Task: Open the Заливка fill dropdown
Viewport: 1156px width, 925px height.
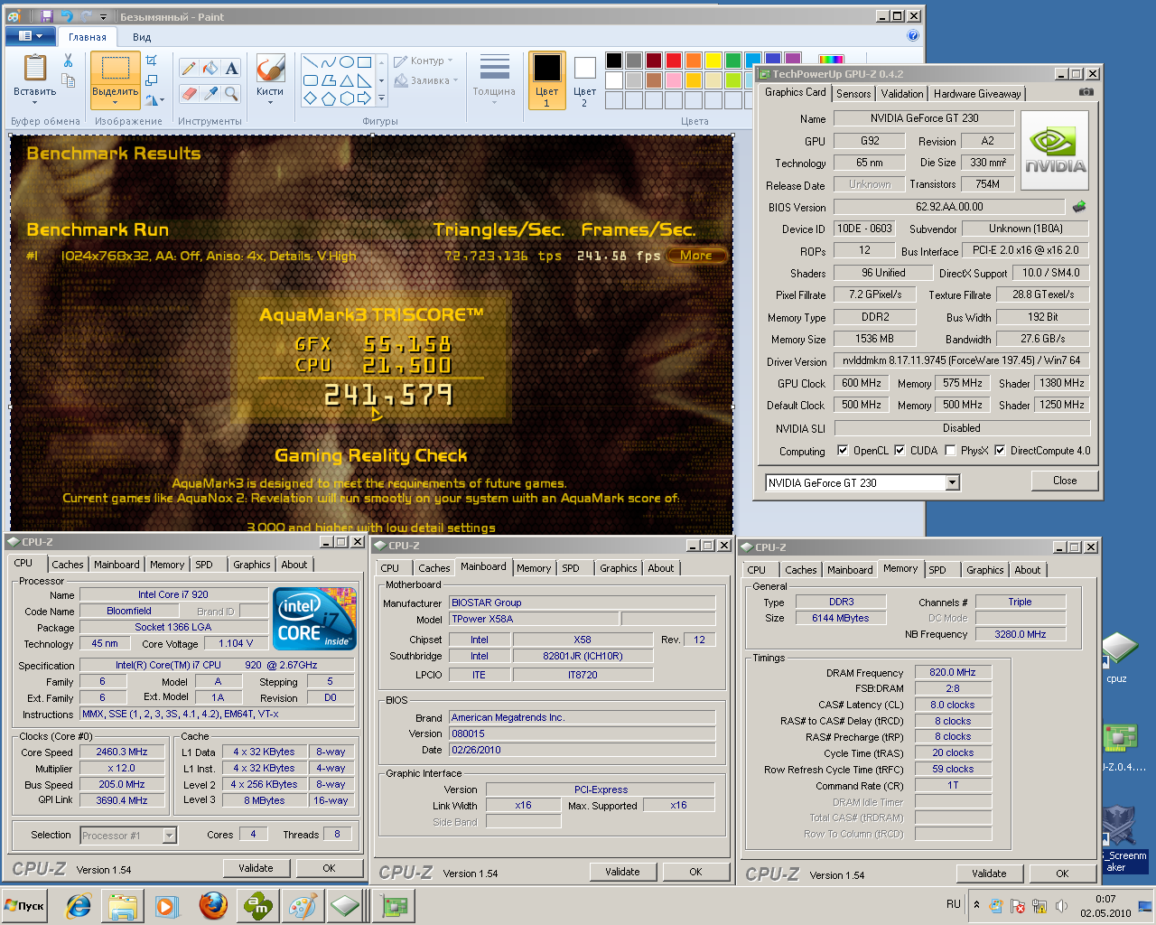Action: [424, 80]
